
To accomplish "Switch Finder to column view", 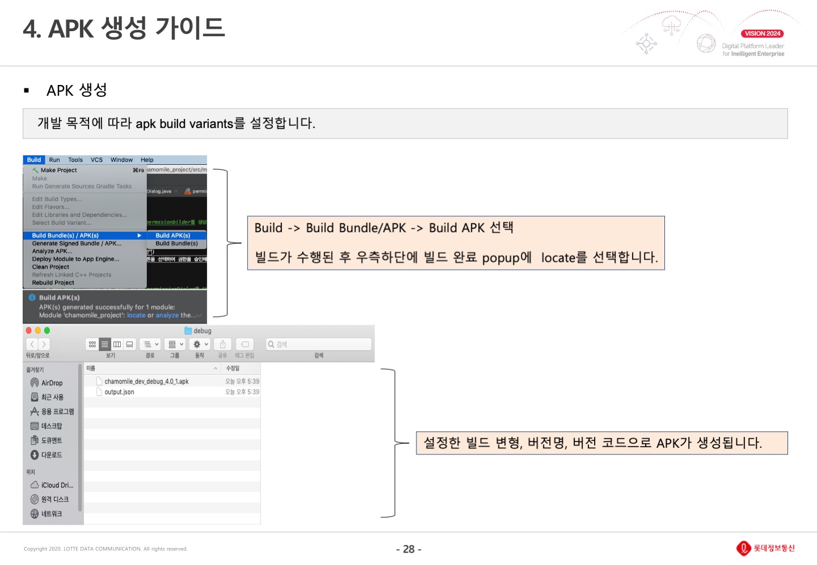I will [x=117, y=344].
